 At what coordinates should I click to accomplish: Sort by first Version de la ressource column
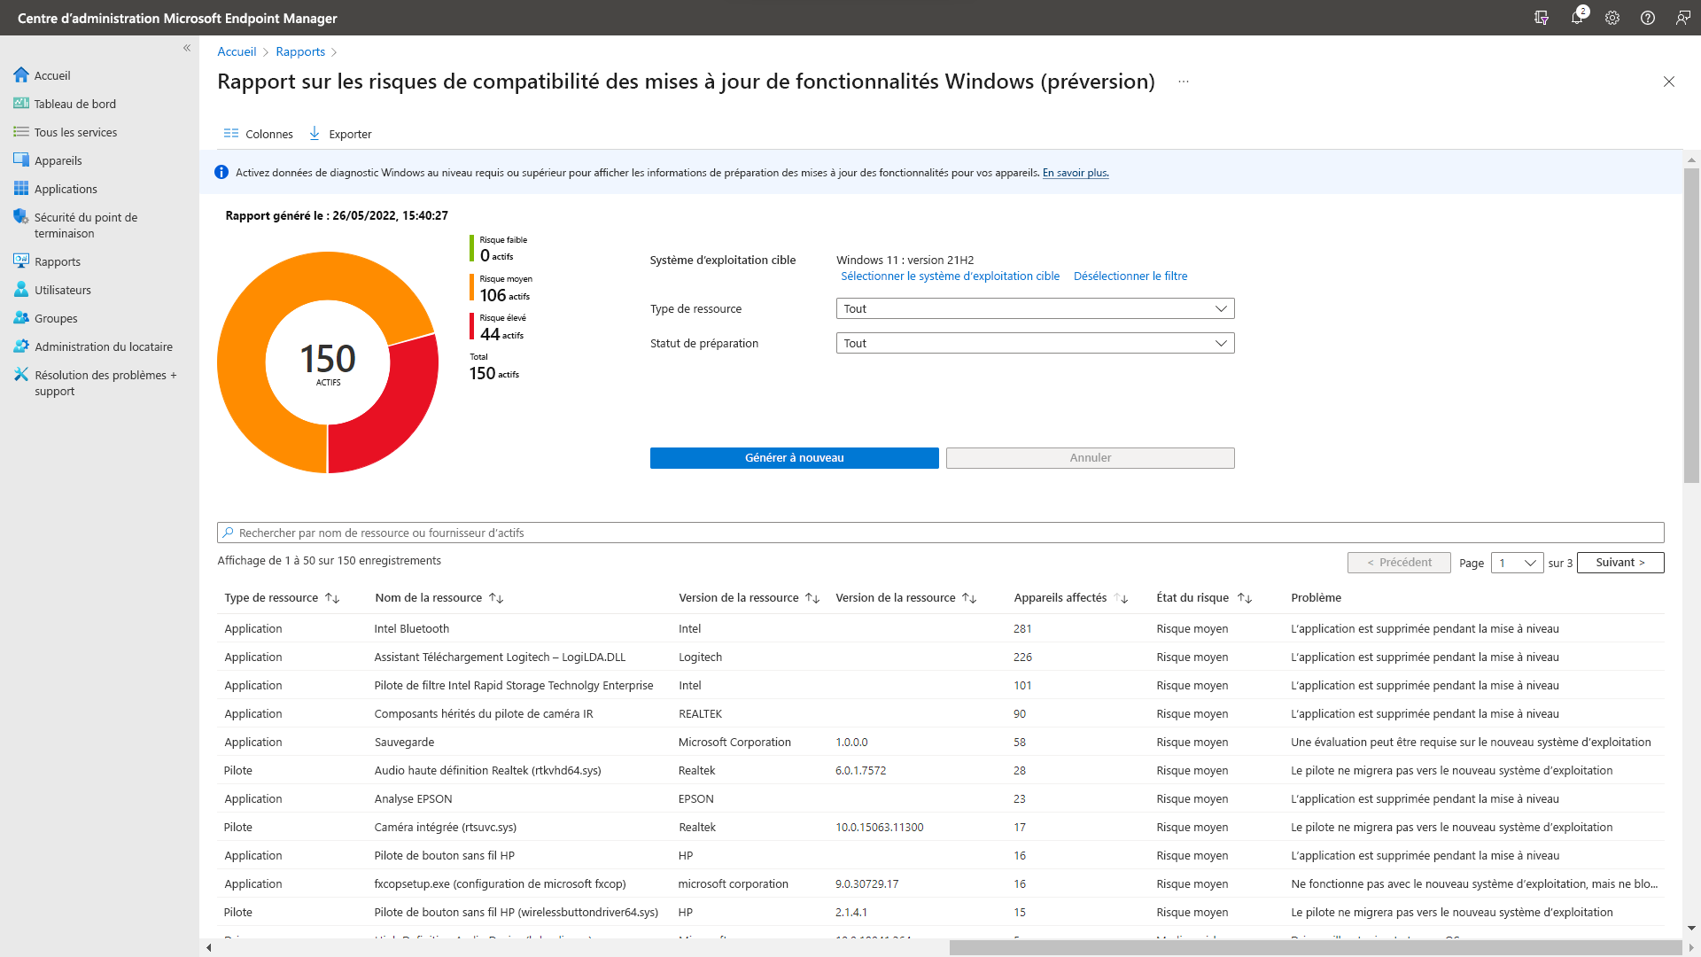(812, 598)
